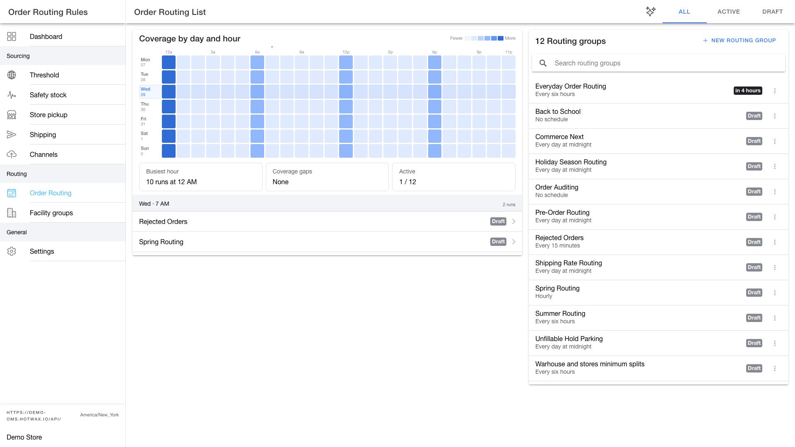Click the Order Routing calendar icon
This screenshot has width=795, height=447.
[12, 193]
